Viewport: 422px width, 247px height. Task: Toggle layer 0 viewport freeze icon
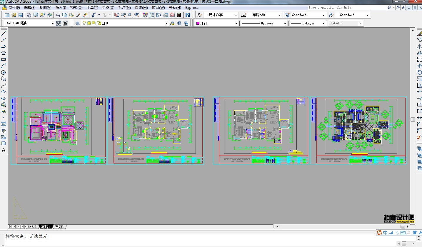coord(94,23)
